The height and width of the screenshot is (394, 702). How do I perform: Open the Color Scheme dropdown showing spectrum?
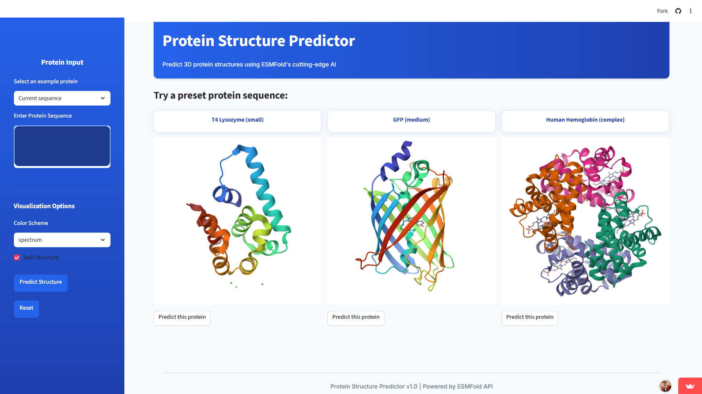click(x=62, y=240)
